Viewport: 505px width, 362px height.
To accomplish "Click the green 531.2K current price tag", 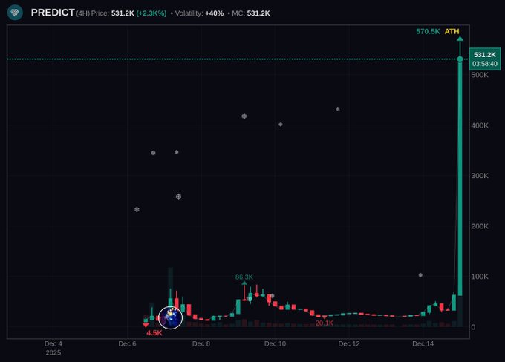I will pos(484,55).
